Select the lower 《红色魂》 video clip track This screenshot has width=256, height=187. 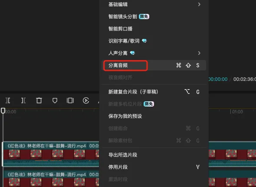(x=51, y=179)
